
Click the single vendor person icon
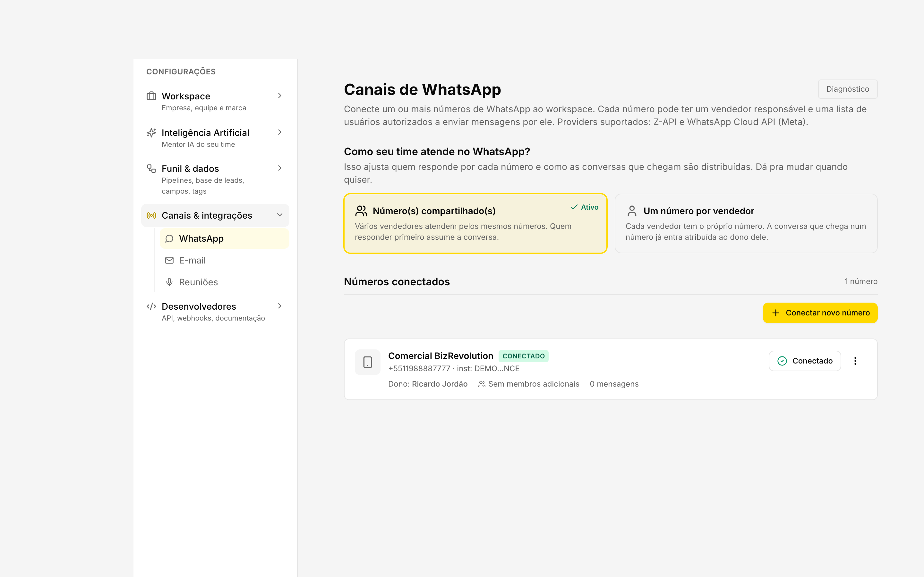(x=632, y=211)
